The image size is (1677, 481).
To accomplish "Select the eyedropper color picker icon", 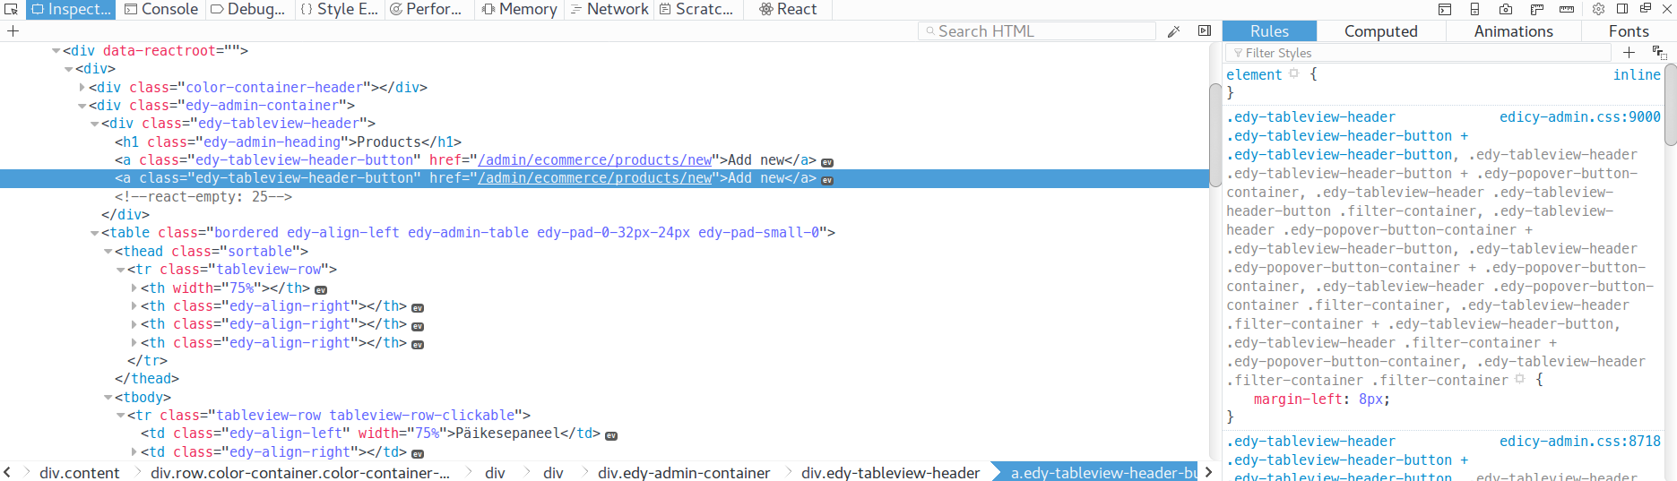I will [1174, 31].
